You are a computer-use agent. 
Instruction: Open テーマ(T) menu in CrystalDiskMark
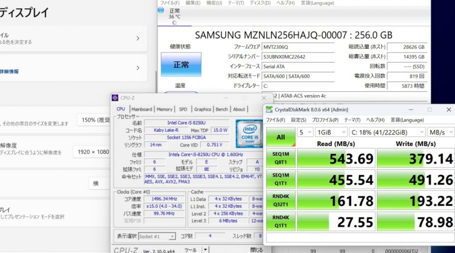coord(352,120)
